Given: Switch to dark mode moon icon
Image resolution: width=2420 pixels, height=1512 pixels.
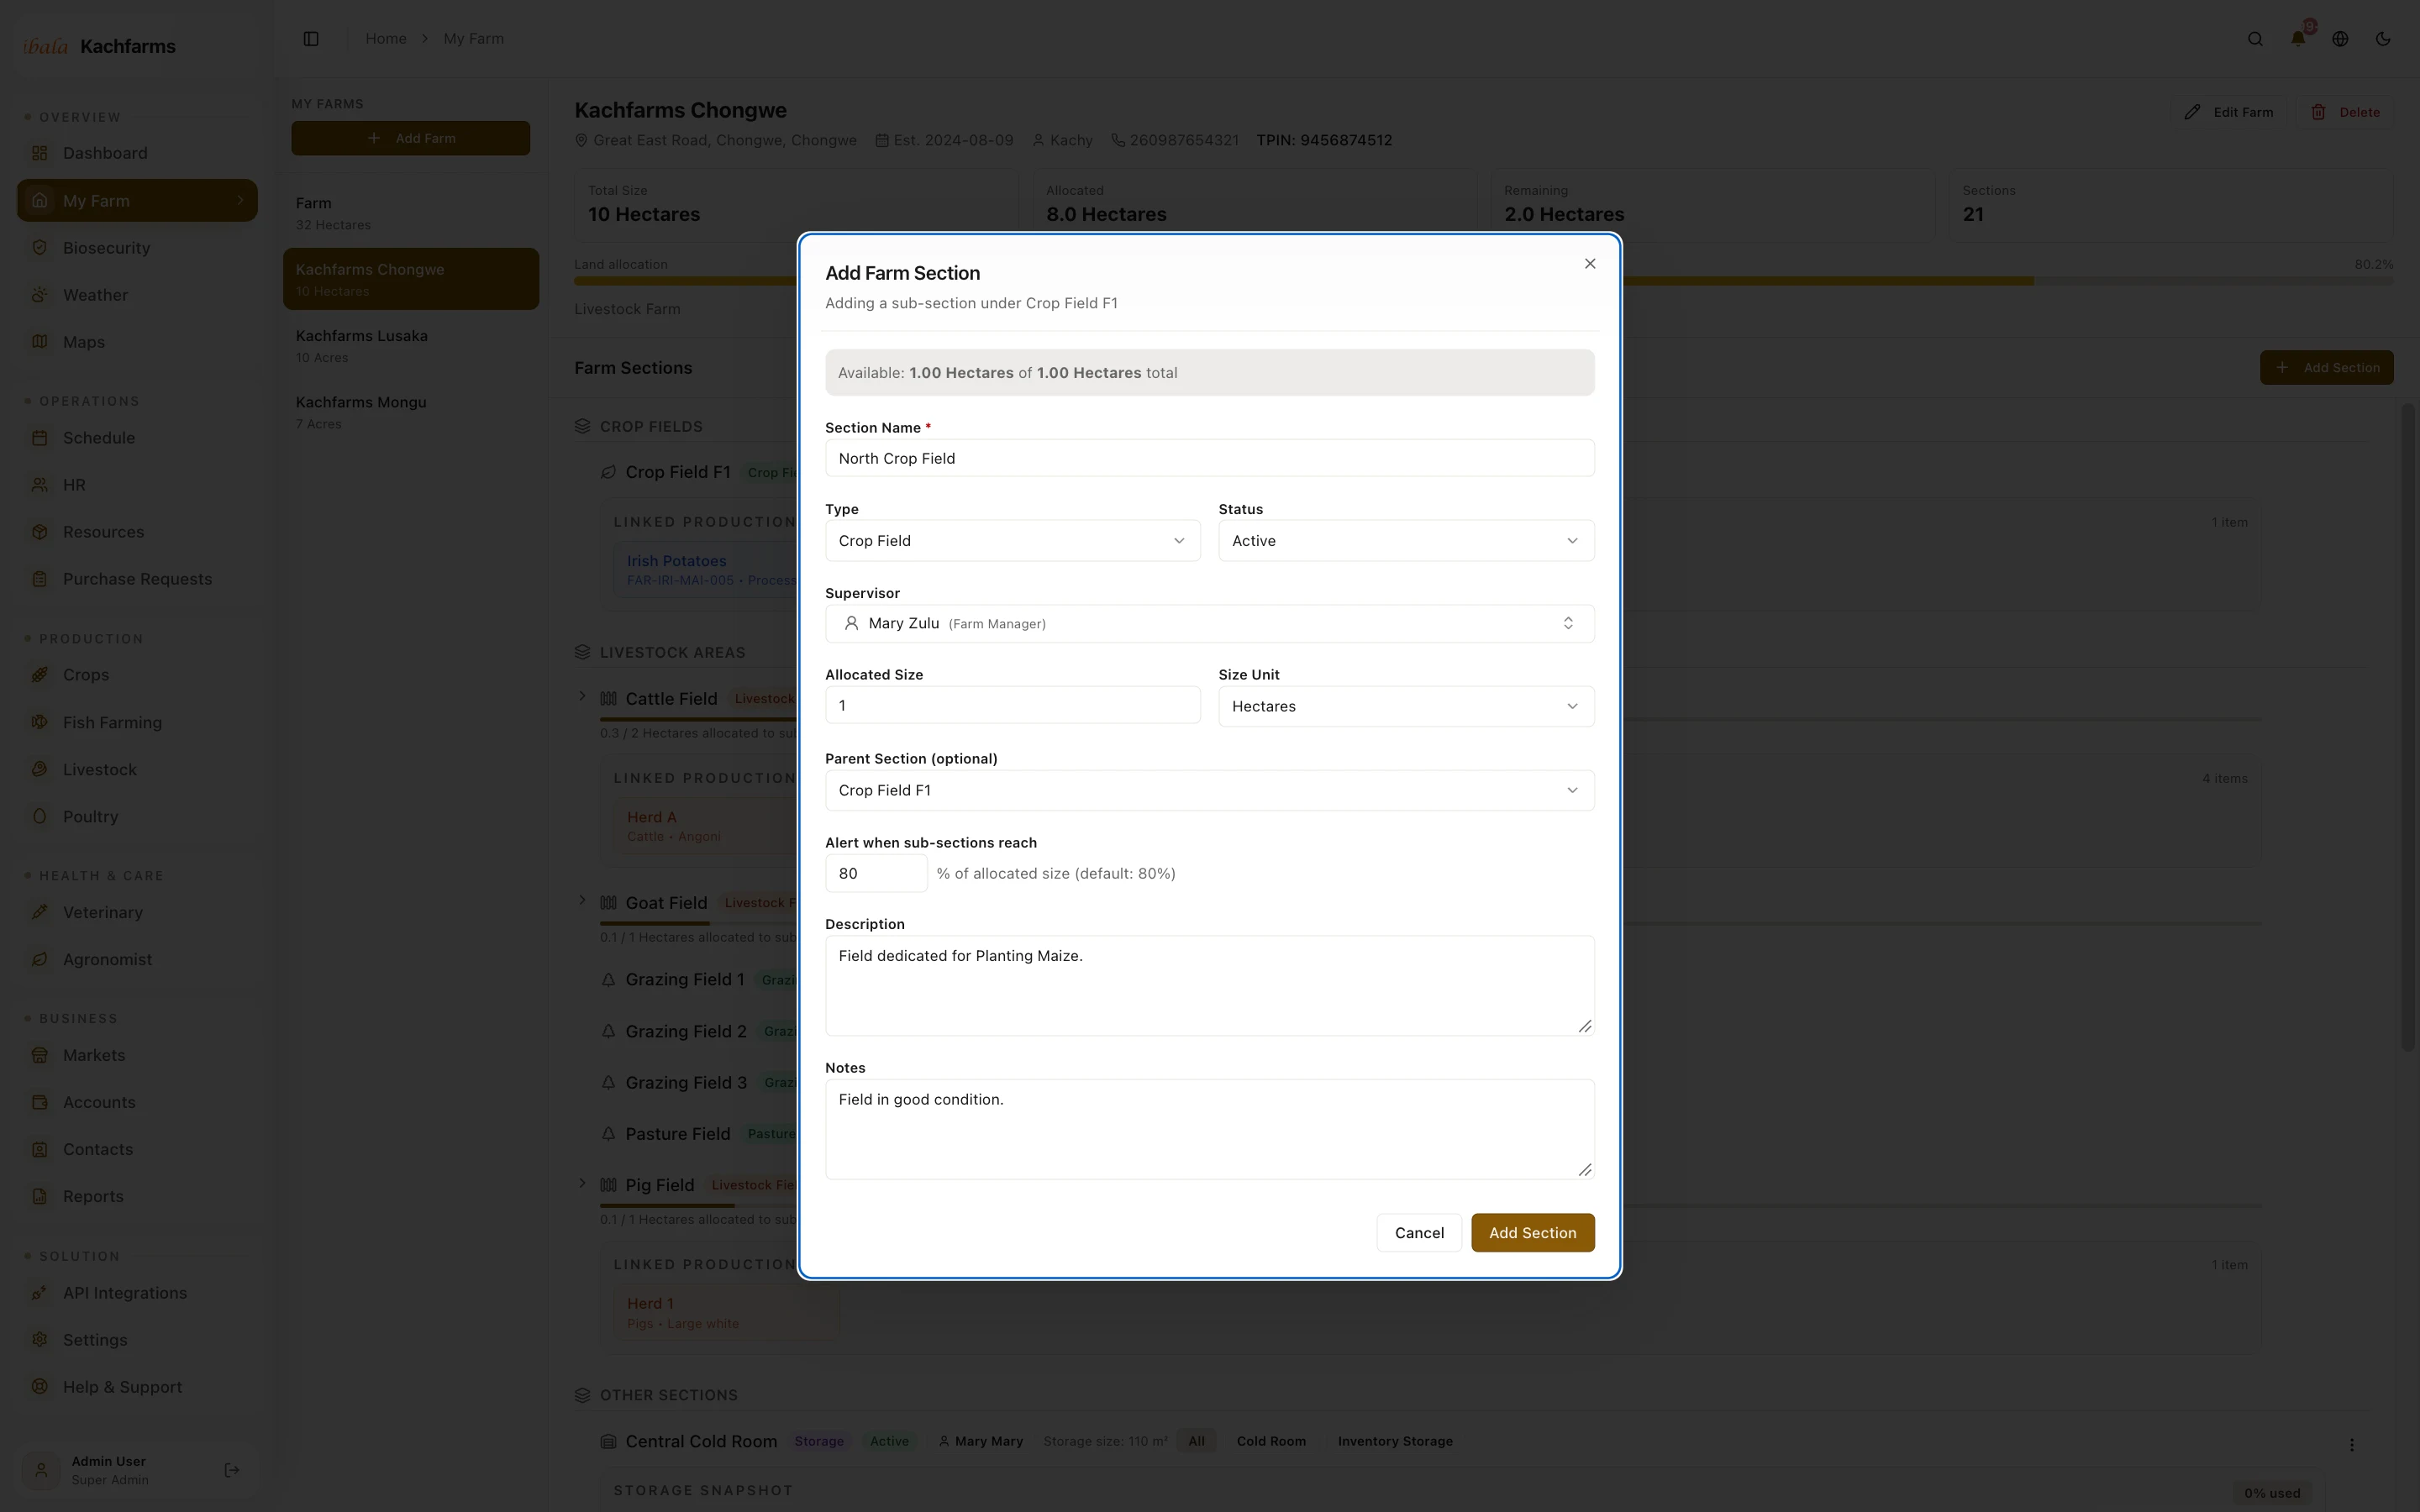Looking at the screenshot, I should coord(2383,39).
